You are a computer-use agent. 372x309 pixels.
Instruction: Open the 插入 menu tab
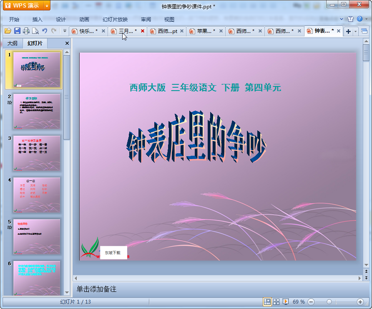click(37, 20)
